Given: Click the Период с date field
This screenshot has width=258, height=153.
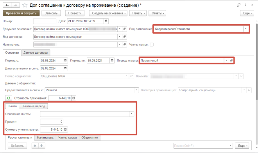Looking at the screenshot, I should tap(52, 60).
